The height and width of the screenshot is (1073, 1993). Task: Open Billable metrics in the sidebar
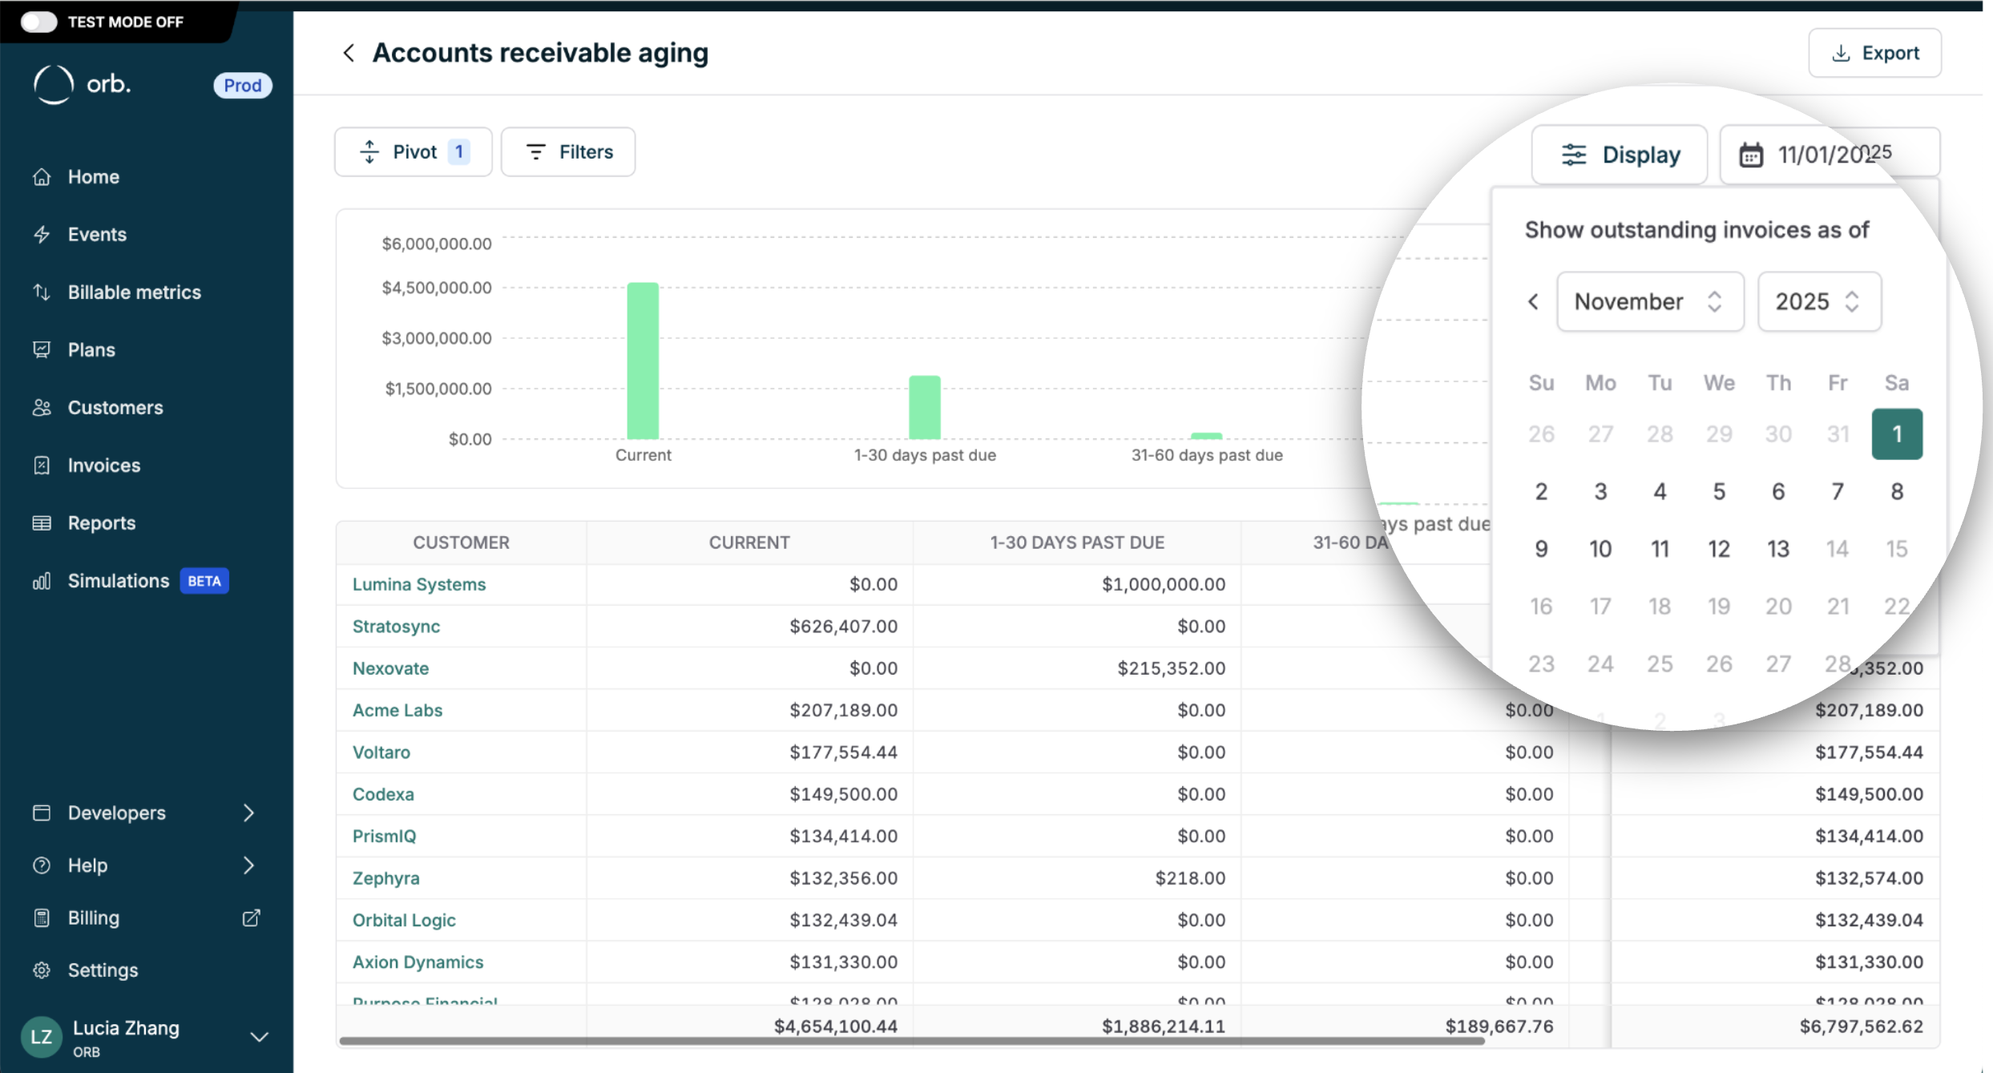coord(134,292)
